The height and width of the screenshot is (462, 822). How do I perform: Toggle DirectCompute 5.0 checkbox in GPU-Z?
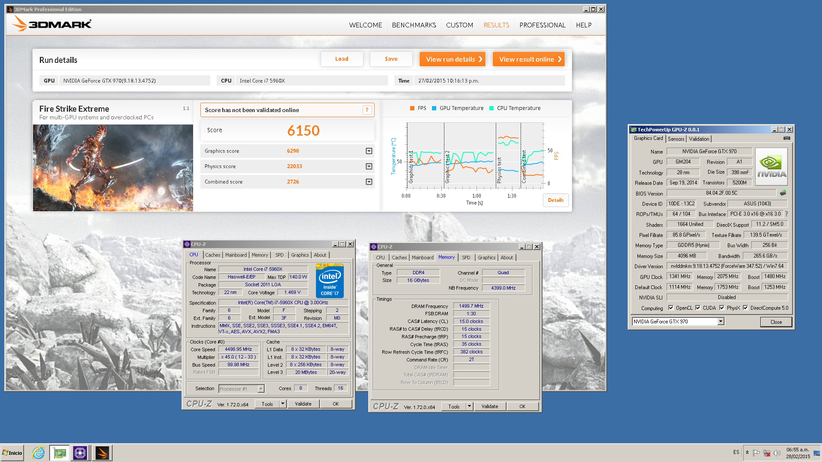[x=745, y=308]
